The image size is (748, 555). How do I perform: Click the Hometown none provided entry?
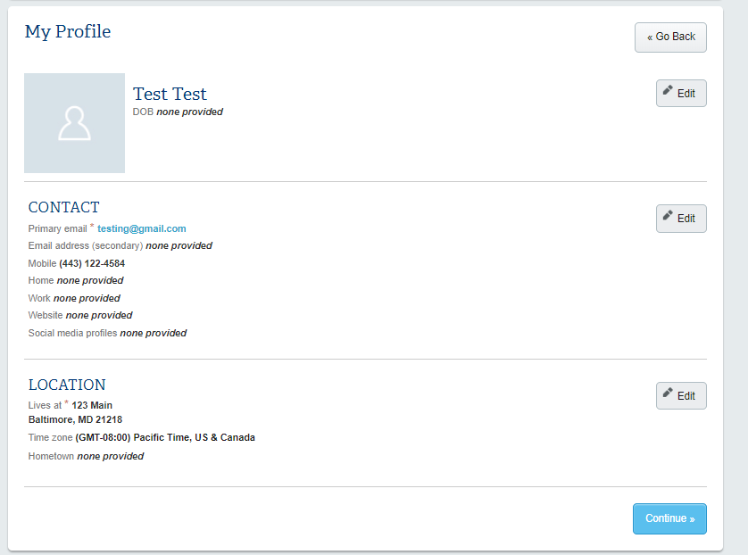click(86, 456)
